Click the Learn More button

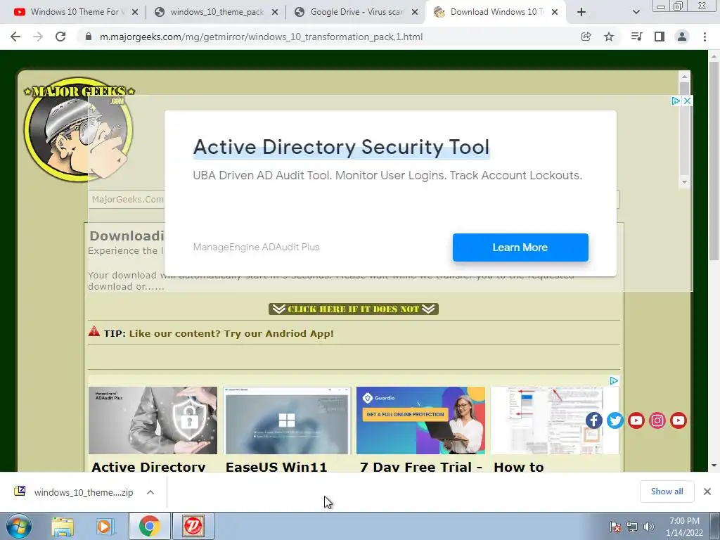(520, 247)
